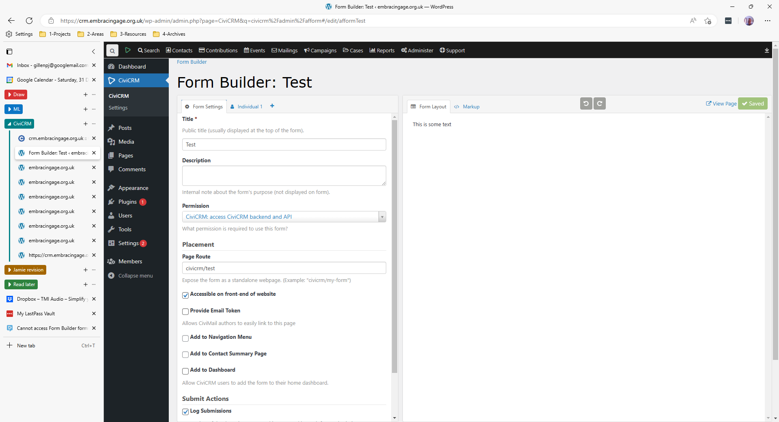This screenshot has height=422, width=779.
Task: Close the My LastPass Vault tab
Action: pyautogui.click(x=94, y=314)
